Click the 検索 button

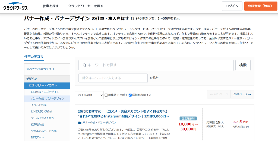click(243, 65)
